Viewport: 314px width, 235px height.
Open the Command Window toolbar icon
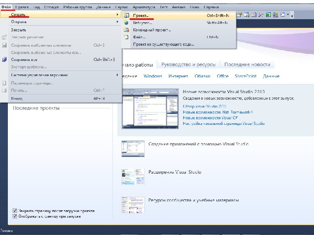pos(283,15)
